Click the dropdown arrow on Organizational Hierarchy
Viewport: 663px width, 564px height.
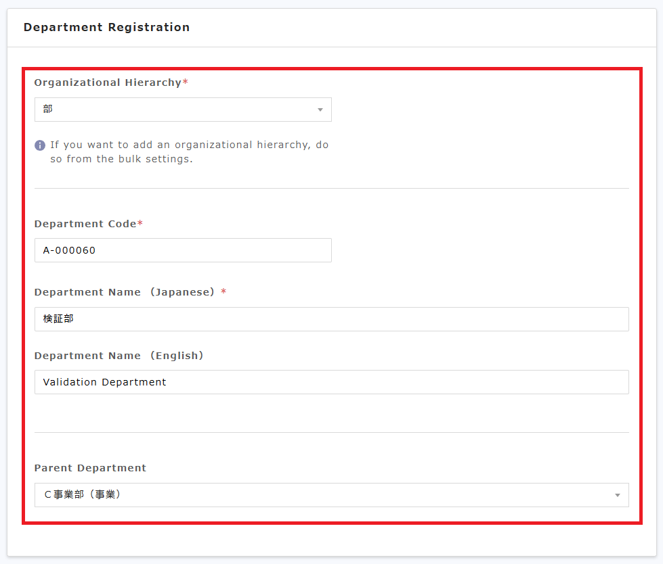[320, 110]
